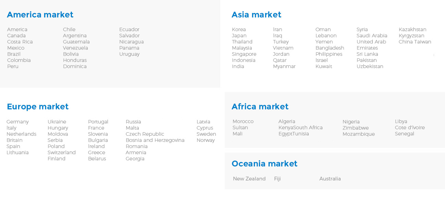This screenshot has width=445, height=203.
Task: Click the America market heading
Action: pyautogui.click(x=40, y=15)
